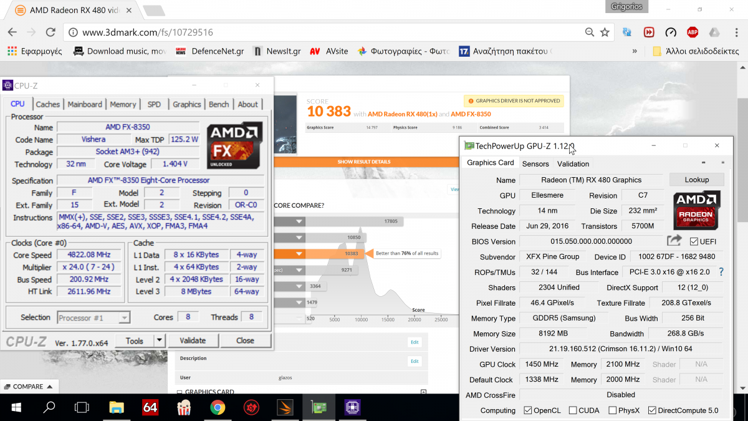The width and height of the screenshot is (748, 421).
Task: Open the Graphics tab in CPU-Z
Action: coord(187,104)
